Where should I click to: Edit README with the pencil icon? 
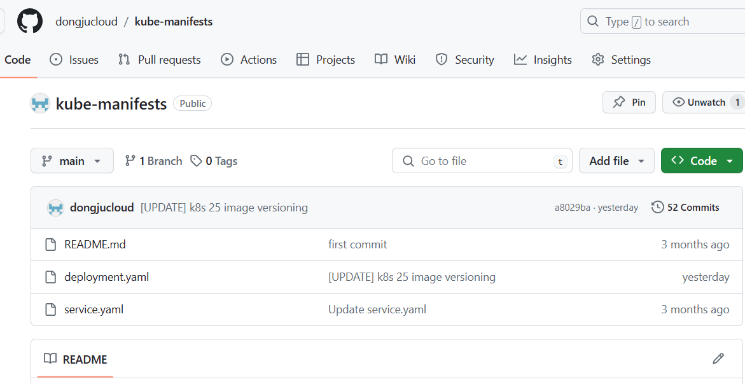point(718,359)
